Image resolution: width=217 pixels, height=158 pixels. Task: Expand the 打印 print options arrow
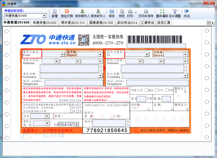point(136,13)
